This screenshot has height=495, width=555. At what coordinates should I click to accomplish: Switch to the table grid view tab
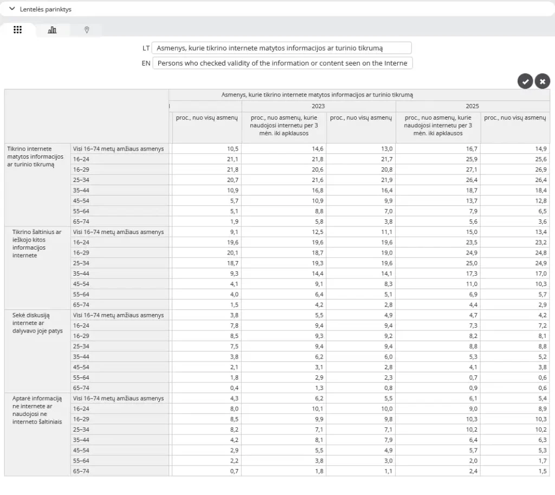(17, 30)
